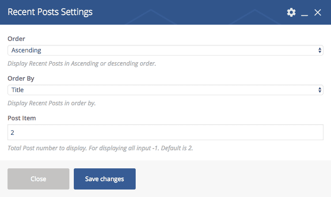Click the blank footer area right of Save changes
The width and height of the screenshot is (331, 197).
coord(230,179)
